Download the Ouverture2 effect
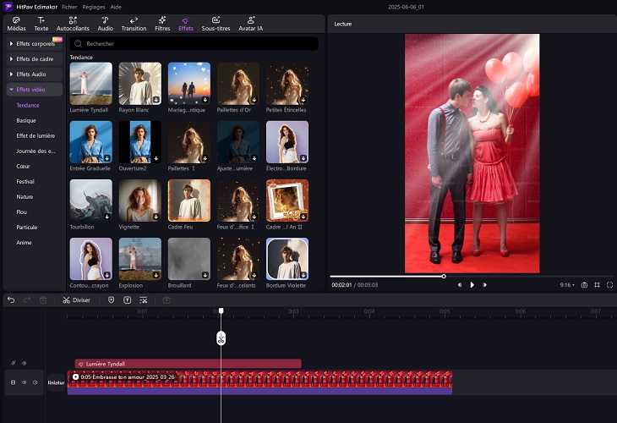The width and height of the screenshot is (617, 423). [x=156, y=158]
